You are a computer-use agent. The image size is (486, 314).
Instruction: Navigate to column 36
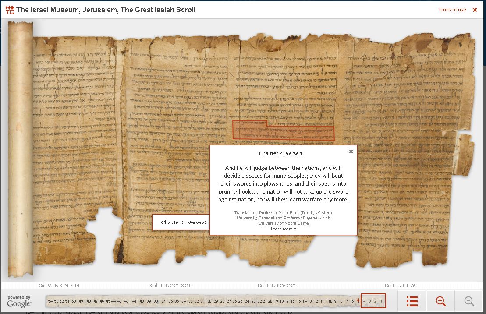point(170,301)
